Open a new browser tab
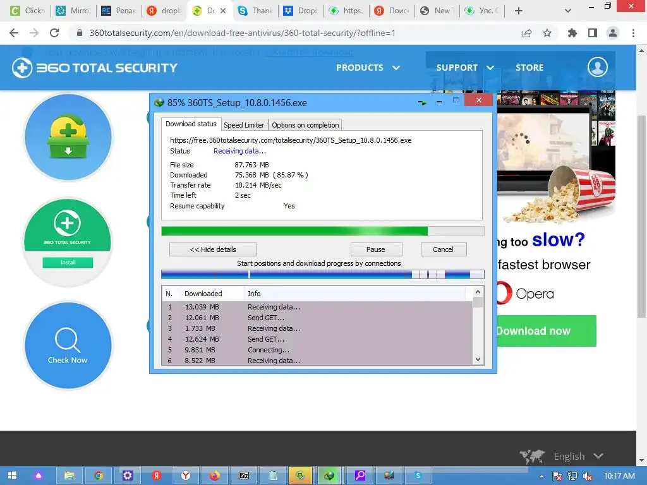Viewport: 647px width, 485px height. (x=519, y=11)
